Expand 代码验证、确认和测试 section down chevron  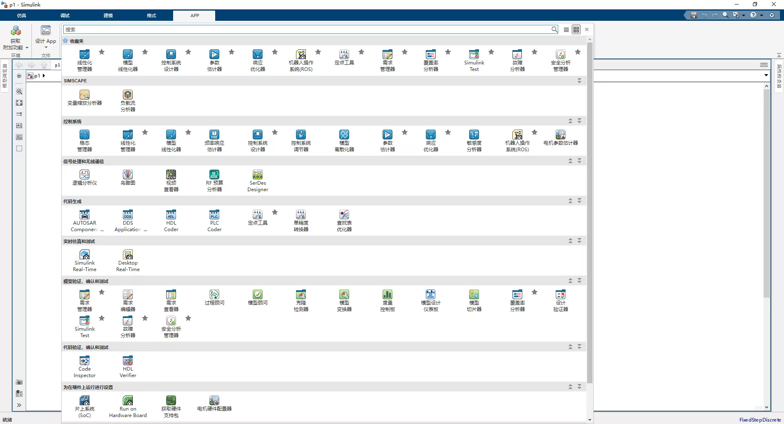(x=579, y=347)
